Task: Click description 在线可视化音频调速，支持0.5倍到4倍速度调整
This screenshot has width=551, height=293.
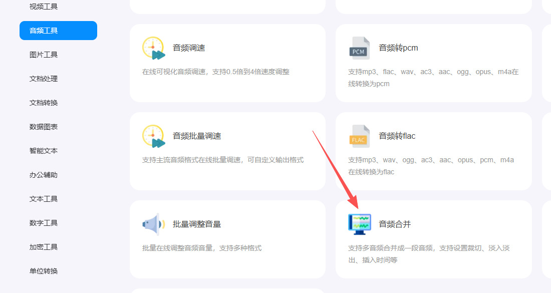Action: point(216,72)
